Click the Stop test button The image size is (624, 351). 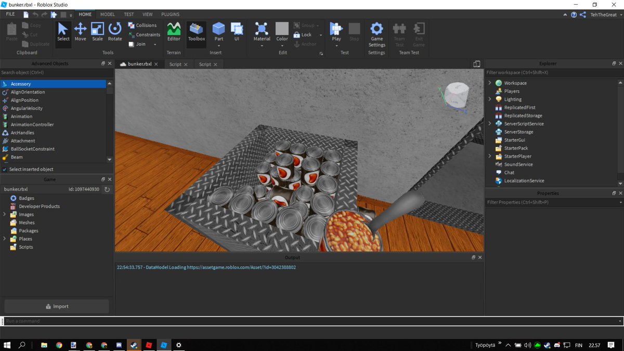(354, 32)
